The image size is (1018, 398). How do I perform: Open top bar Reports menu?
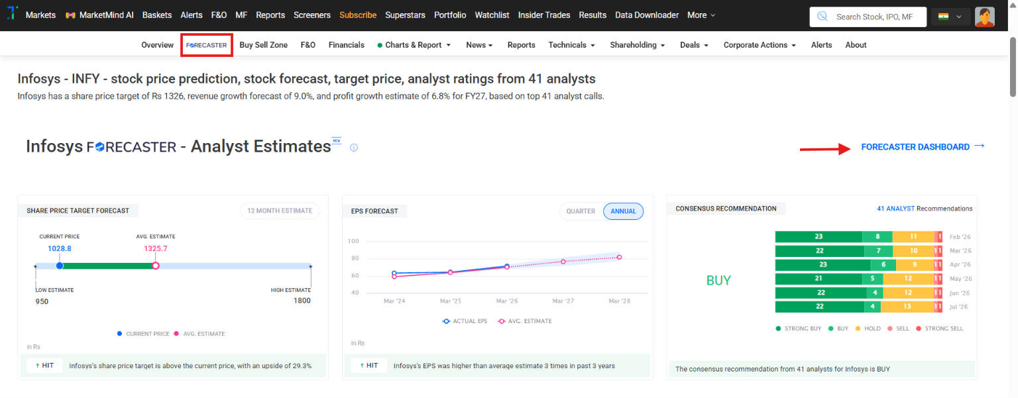270,15
